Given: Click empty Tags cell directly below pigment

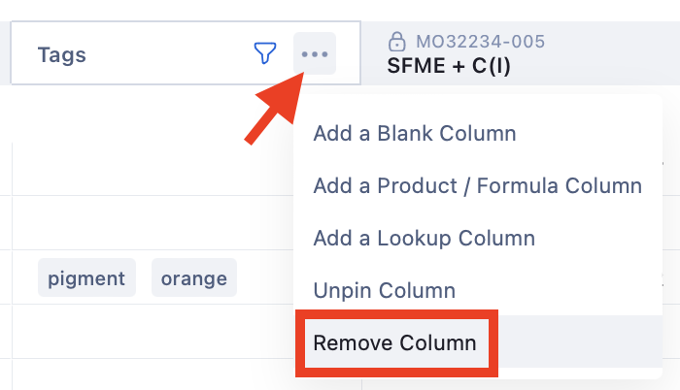Looking at the screenshot, I should pyautogui.click(x=146, y=330).
